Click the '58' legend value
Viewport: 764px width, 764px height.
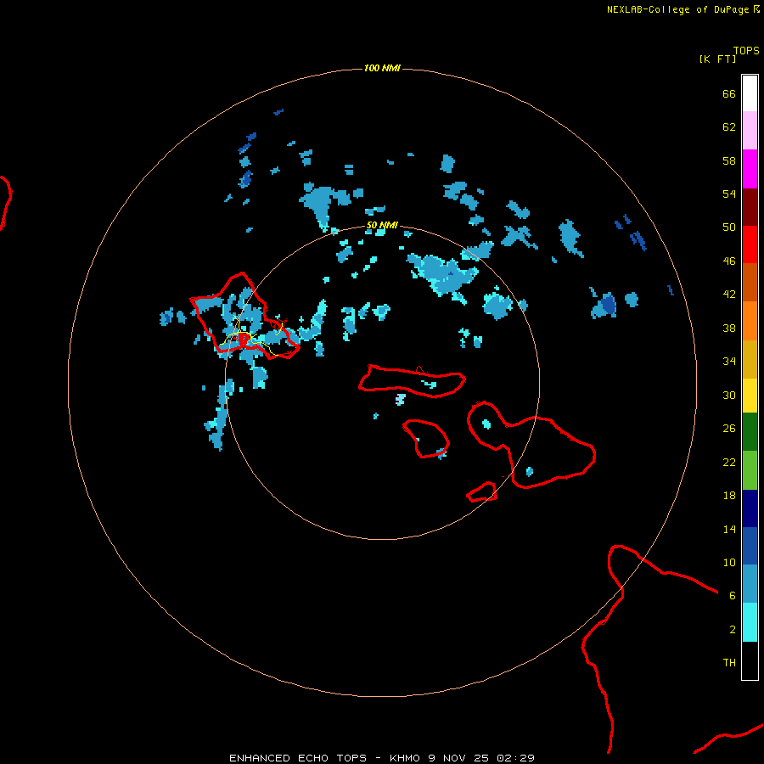click(729, 160)
